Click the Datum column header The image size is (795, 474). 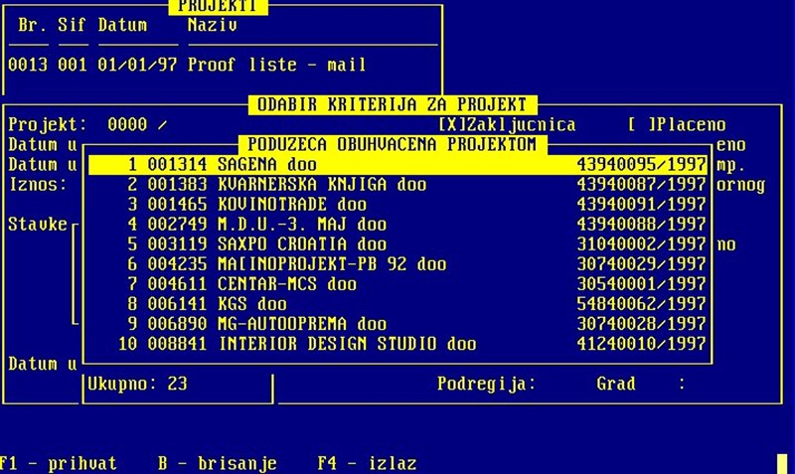pos(122,25)
